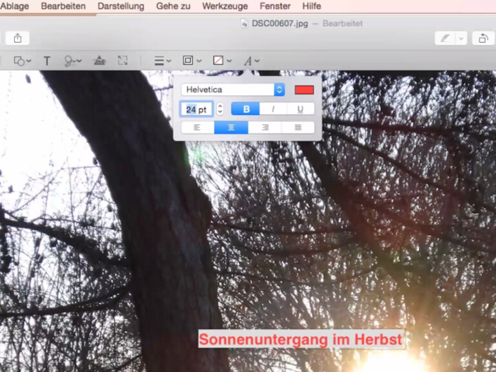Click the DSC00607.jpg document icon in the title bar
Viewport: 496px width, 372px height.
(x=244, y=23)
